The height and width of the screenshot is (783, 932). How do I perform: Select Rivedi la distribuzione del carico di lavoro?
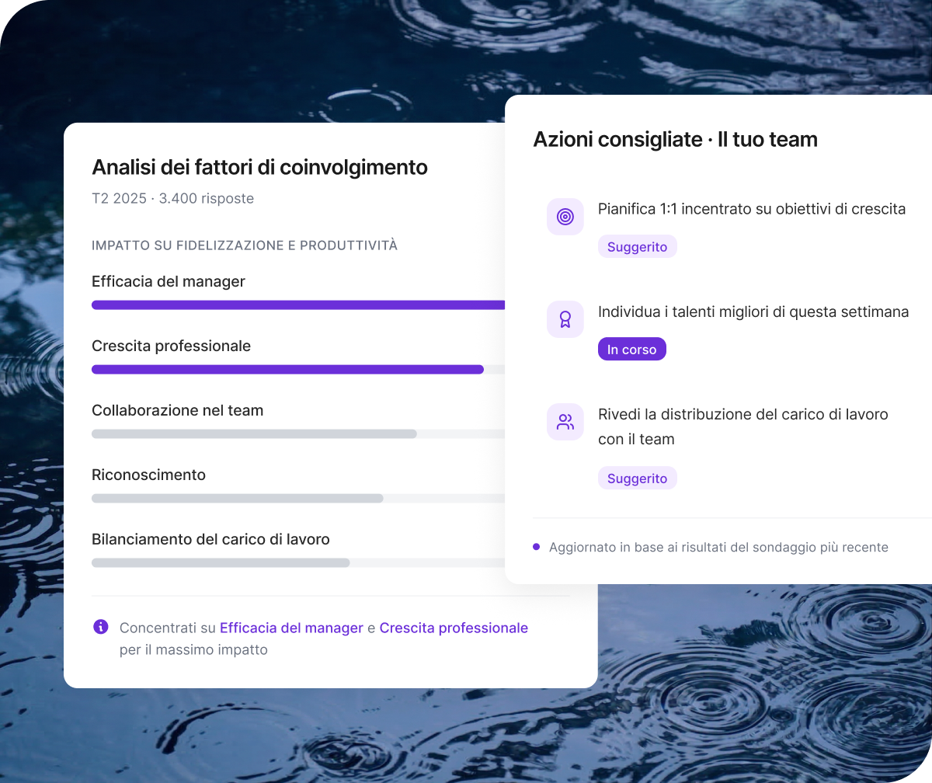743,426
